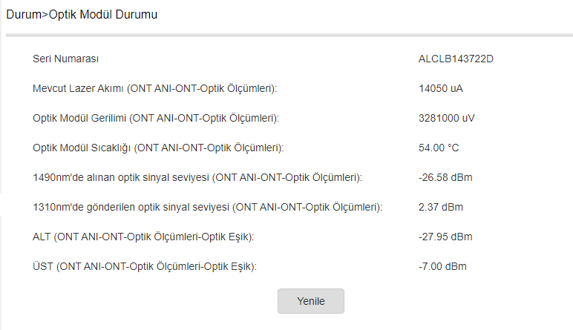Screen dimensions: 573x330
Task: Click the ALT optical threshold label
Action: 143,237
